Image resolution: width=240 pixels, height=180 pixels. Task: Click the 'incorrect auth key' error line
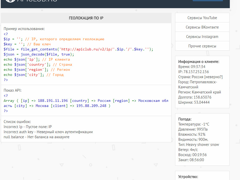pos(48,132)
